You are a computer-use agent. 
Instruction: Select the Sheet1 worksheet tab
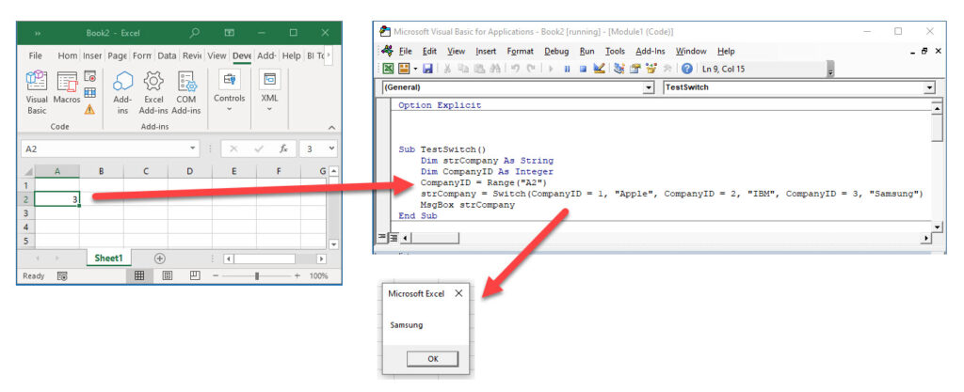click(108, 258)
